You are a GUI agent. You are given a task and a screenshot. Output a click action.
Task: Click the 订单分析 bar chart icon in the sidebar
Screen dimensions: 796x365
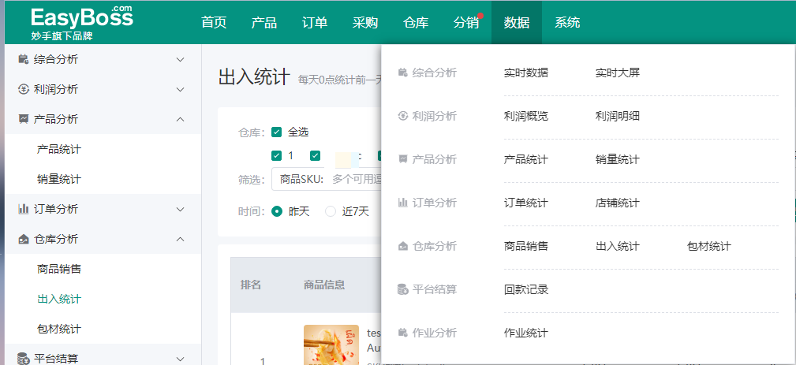24,209
